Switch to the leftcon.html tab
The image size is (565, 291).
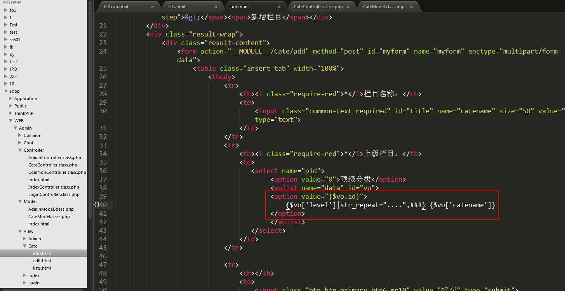click(116, 7)
